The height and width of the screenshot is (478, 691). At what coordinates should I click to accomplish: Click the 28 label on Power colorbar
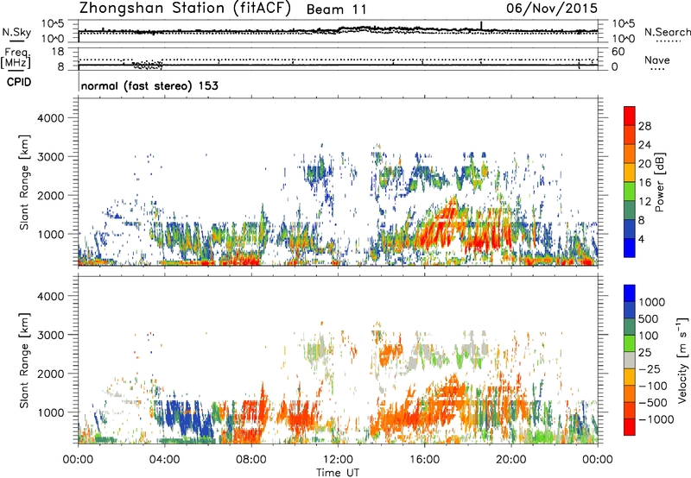coord(644,126)
